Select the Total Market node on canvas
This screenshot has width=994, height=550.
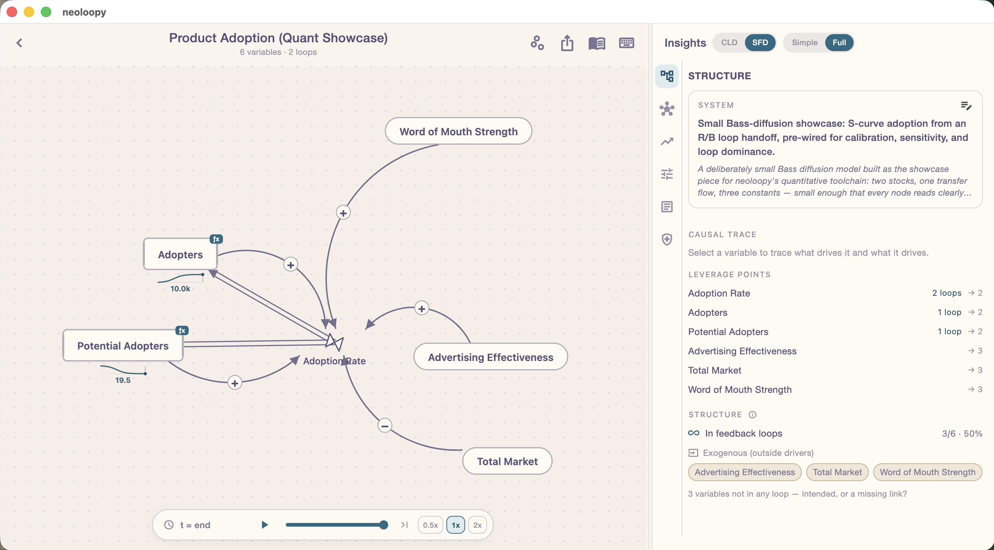click(x=507, y=461)
